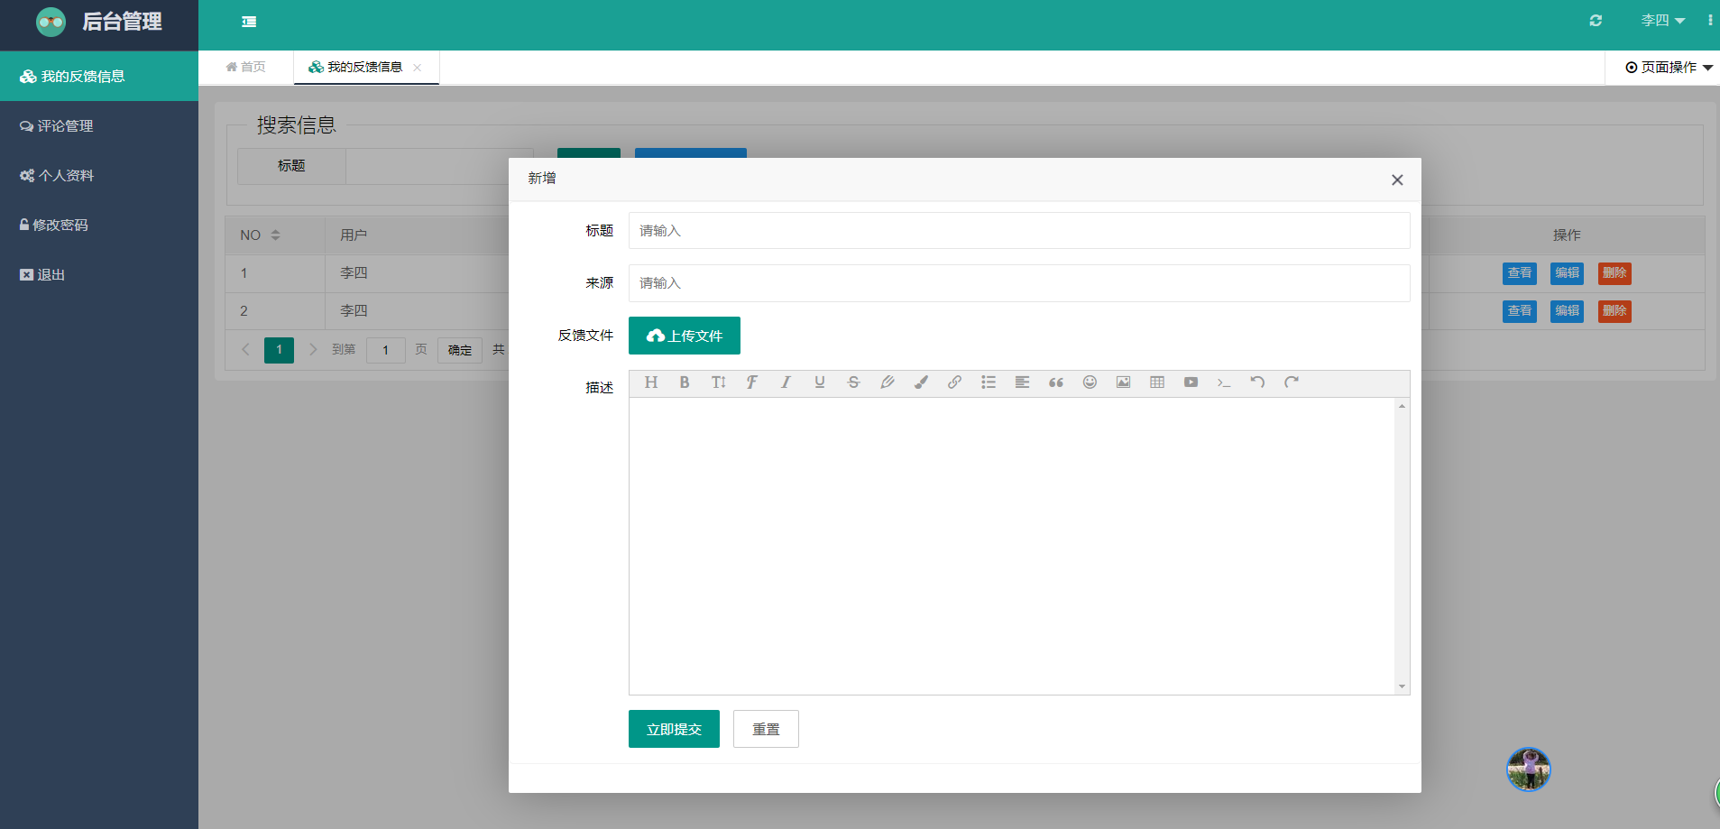The height and width of the screenshot is (829, 1720).
Task: Submit the form with 立即提交
Action: coord(674,729)
